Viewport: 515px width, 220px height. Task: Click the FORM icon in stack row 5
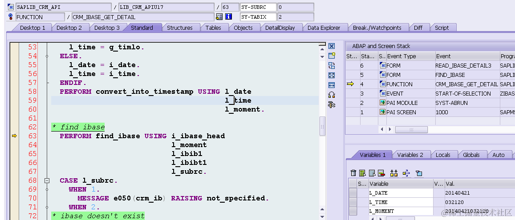(383, 75)
